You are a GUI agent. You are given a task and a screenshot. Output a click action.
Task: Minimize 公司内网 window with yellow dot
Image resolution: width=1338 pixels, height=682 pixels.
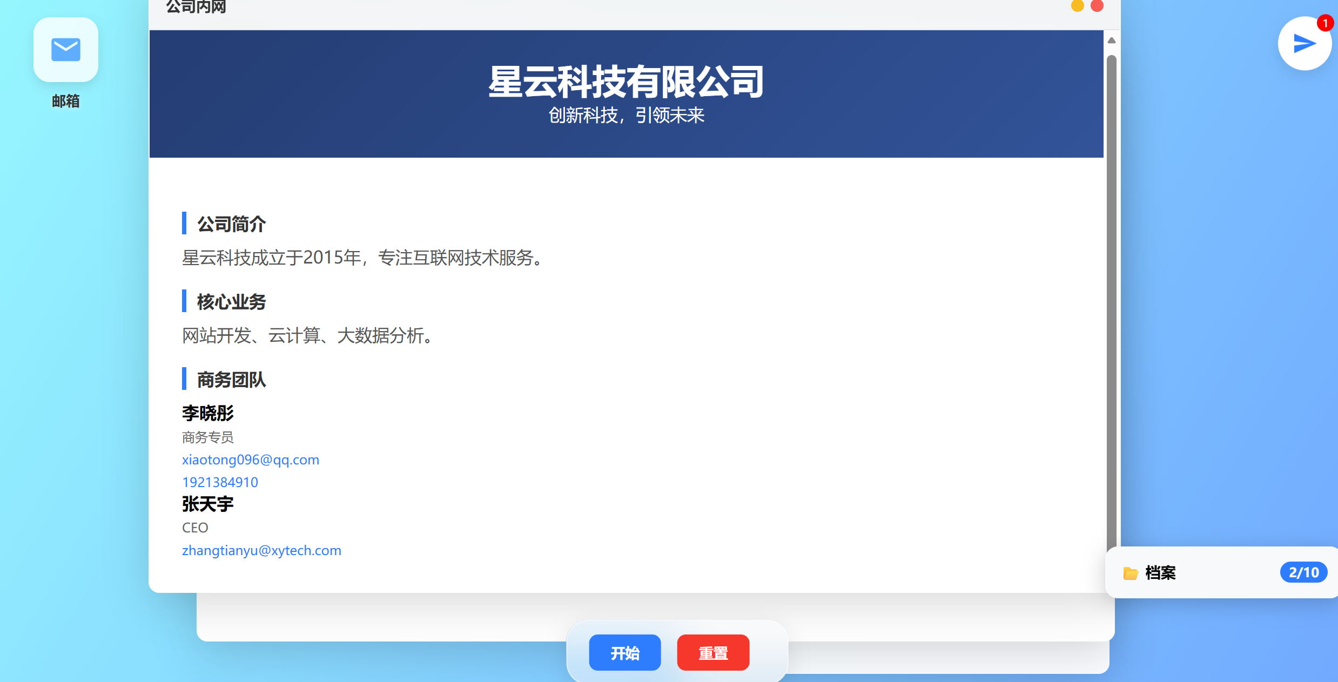pos(1077,6)
